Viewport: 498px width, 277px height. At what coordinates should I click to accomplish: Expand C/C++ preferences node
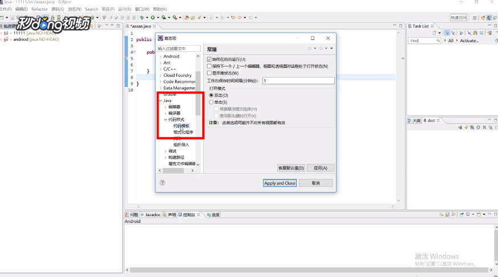[x=160, y=69]
